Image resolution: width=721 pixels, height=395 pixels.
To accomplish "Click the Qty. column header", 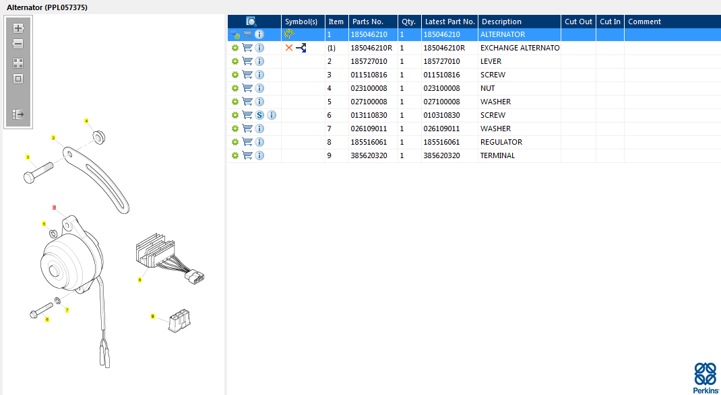I will 409,22.
